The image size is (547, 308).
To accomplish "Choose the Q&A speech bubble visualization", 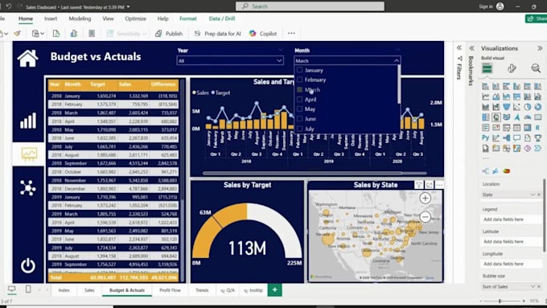I will [516, 138].
